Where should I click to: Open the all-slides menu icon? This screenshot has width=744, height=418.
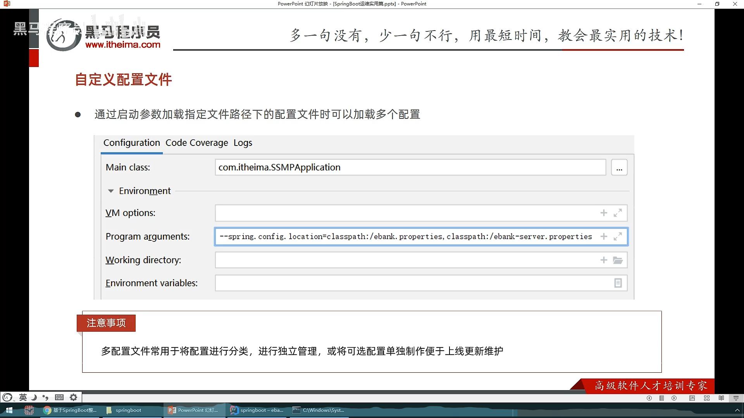[x=662, y=398]
